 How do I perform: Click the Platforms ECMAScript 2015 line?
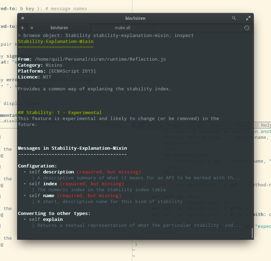point(57,71)
